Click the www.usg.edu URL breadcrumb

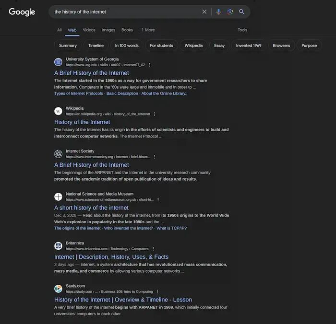pyautogui.click(x=106, y=65)
